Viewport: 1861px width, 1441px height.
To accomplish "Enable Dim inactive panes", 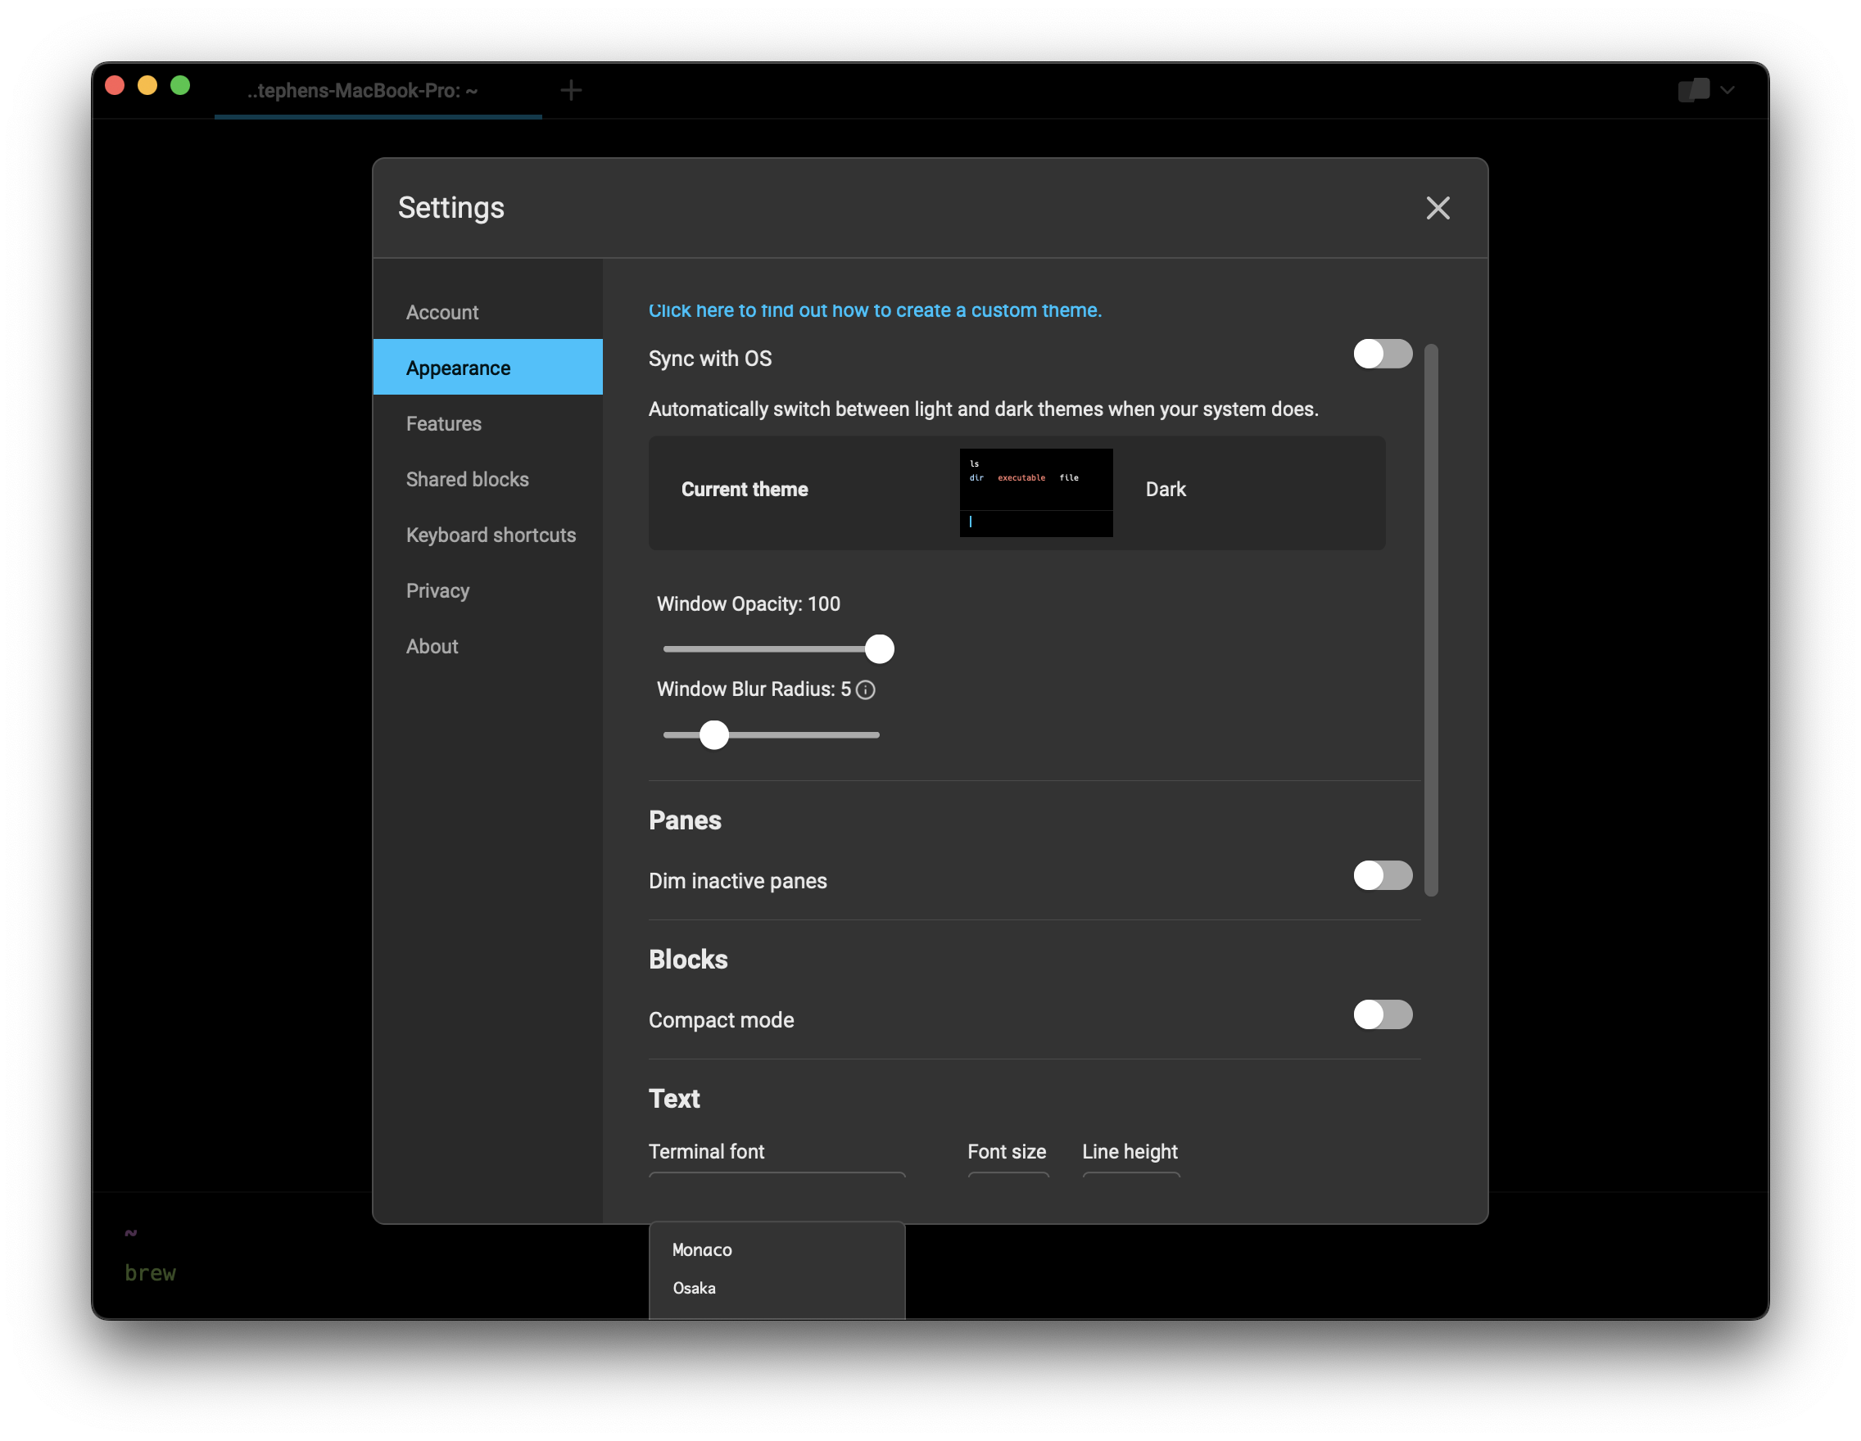I will click(1382, 875).
